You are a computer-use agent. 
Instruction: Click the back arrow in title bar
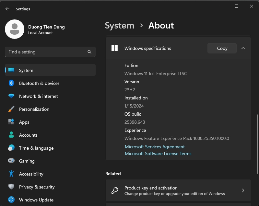(x=7, y=9)
